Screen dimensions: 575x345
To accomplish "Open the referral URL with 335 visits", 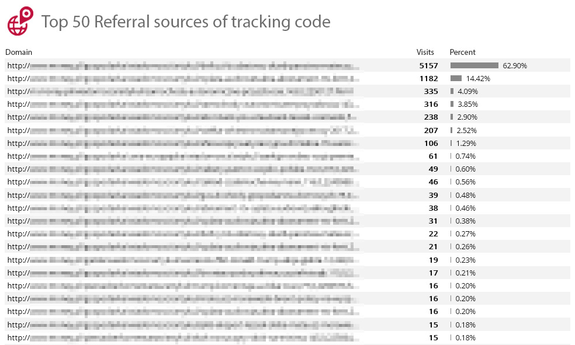I will click(181, 92).
